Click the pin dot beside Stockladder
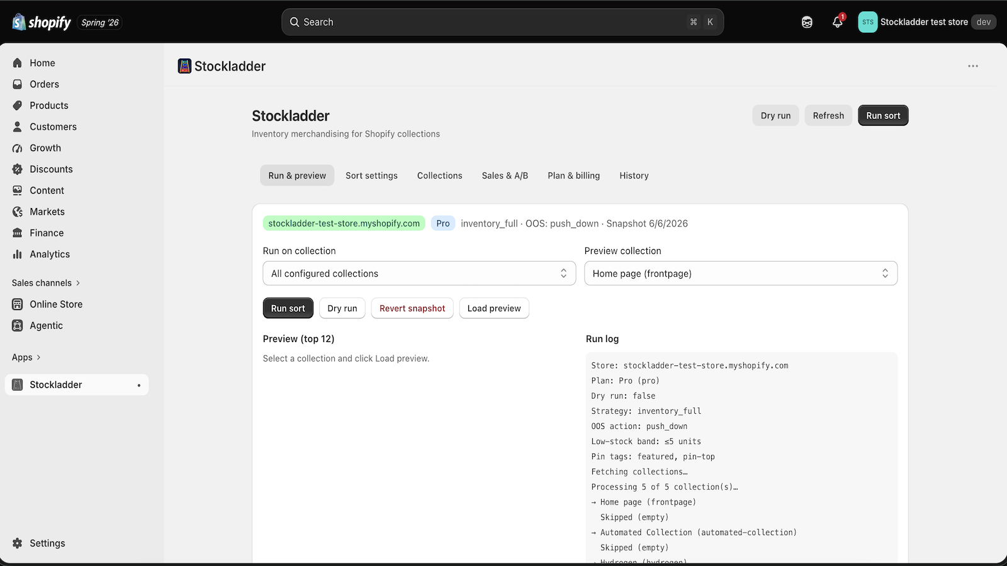1007x566 pixels. coord(139,386)
